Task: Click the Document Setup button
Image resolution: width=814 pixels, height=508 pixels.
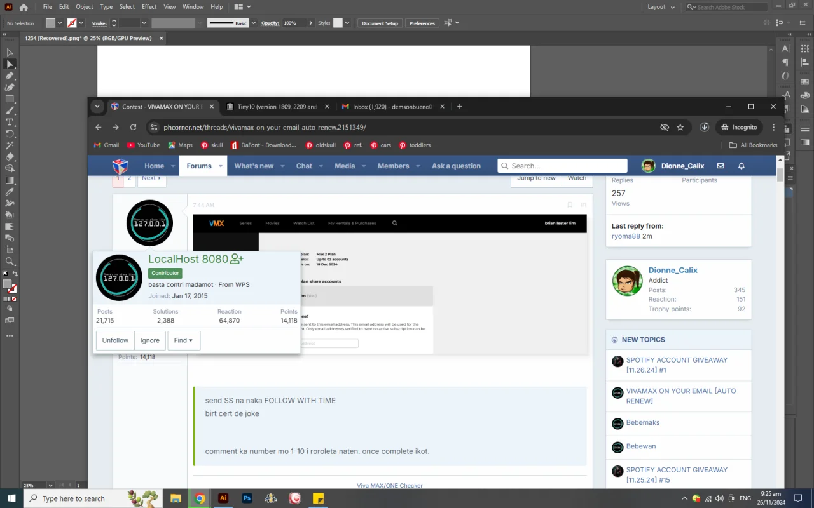Action: coord(380,23)
